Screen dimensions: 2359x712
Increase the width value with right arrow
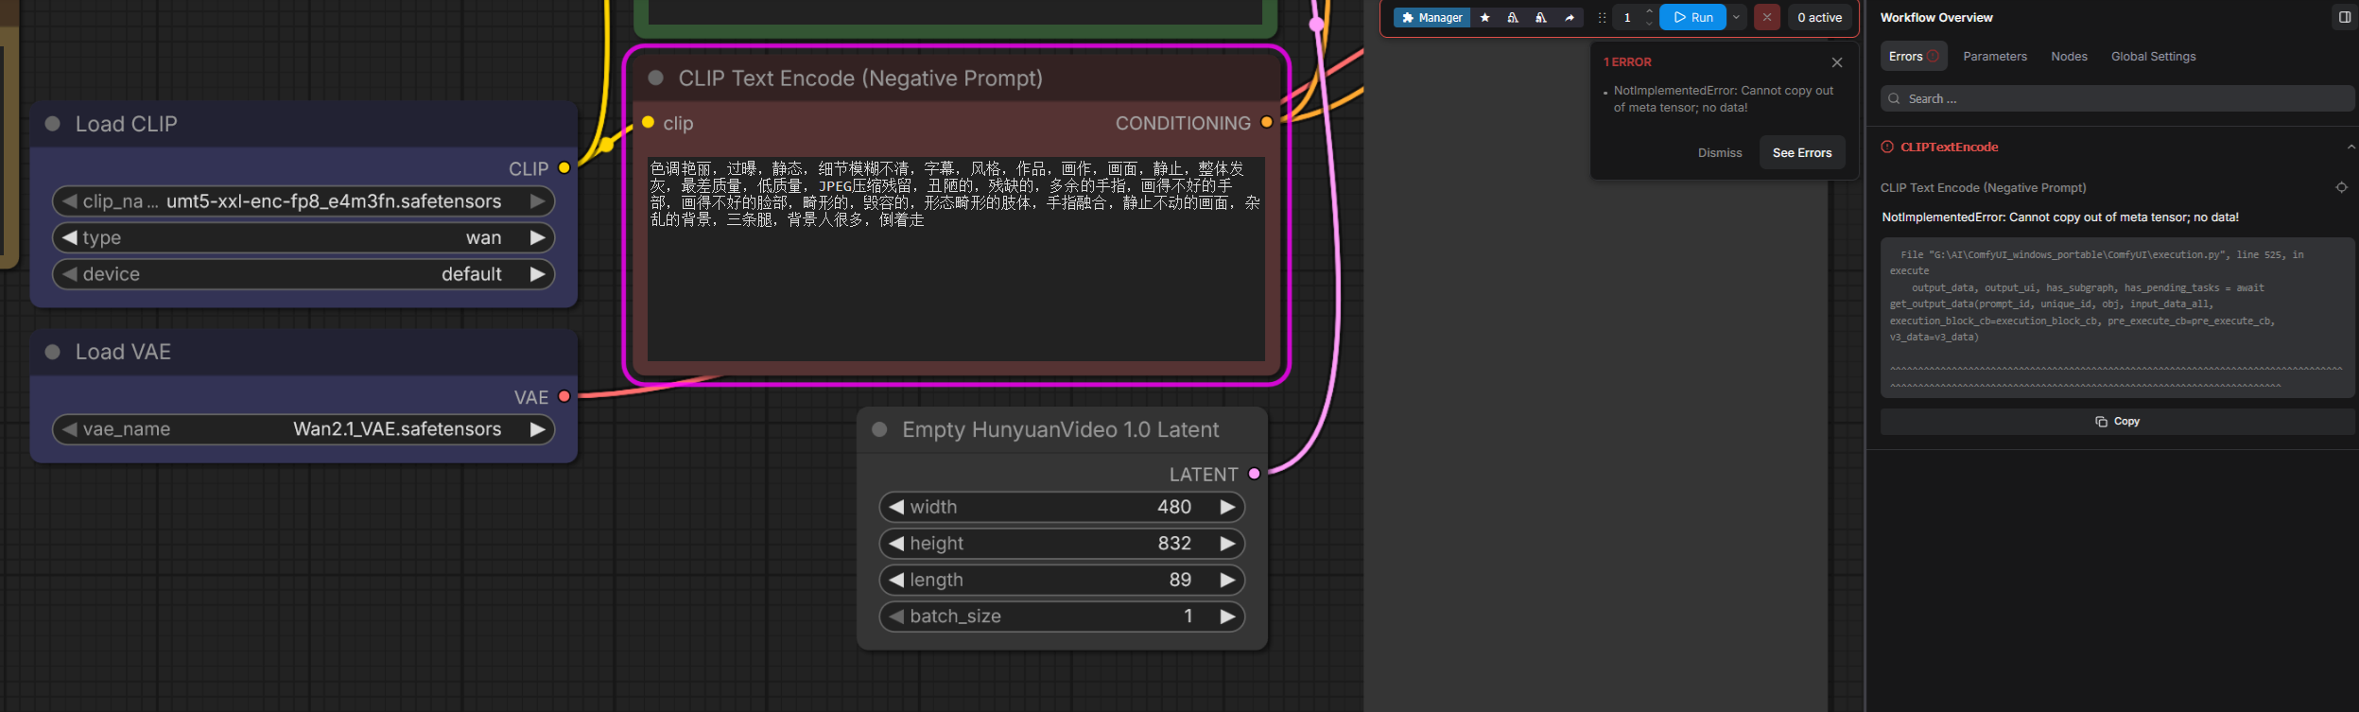pyautogui.click(x=1227, y=507)
